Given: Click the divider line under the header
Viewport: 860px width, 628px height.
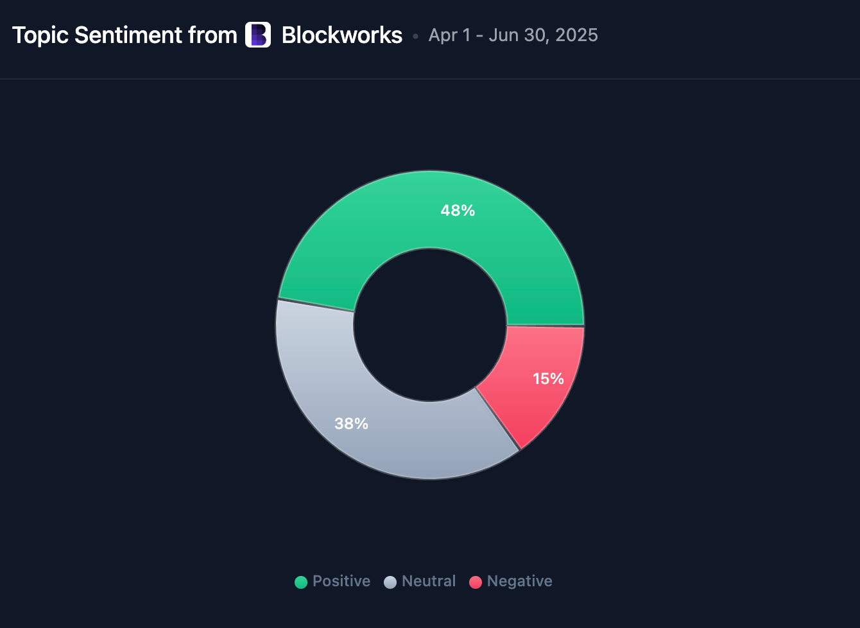Looking at the screenshot, I should point(430,79).
